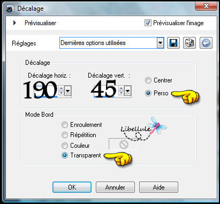Decrease the Décalage vert. value with the down arrow
Screen dimensions: 220x204
pyautogui.click(x=121, y=93)
